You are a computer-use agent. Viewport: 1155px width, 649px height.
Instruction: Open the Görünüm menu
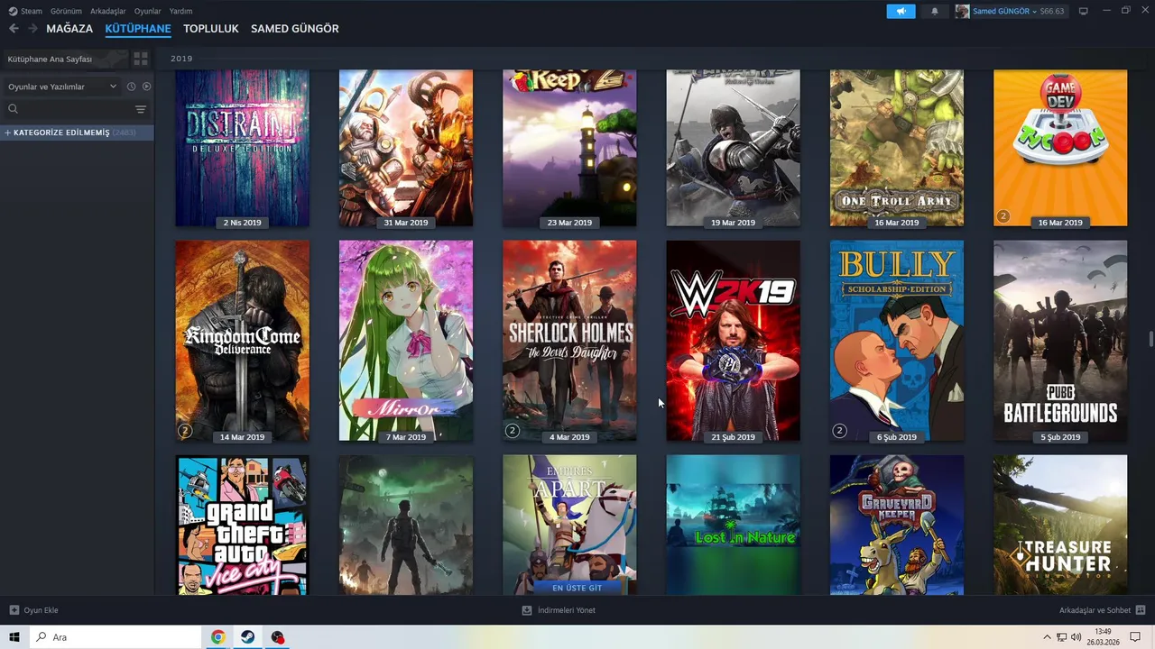[x=66, y=11]
